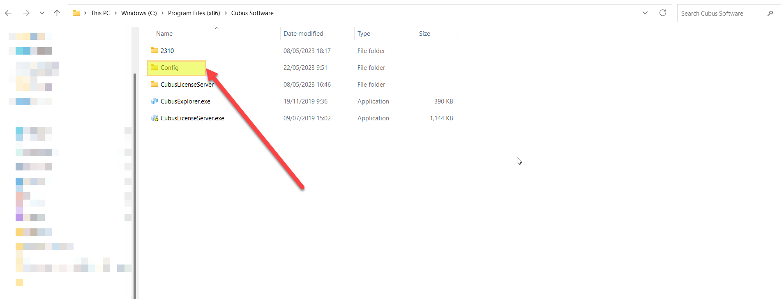Viewport: 784px width, 299px height.
Task: Click date 08/05/2023 16:46 of CubusLicenseServer
Action: coord(307,85)
